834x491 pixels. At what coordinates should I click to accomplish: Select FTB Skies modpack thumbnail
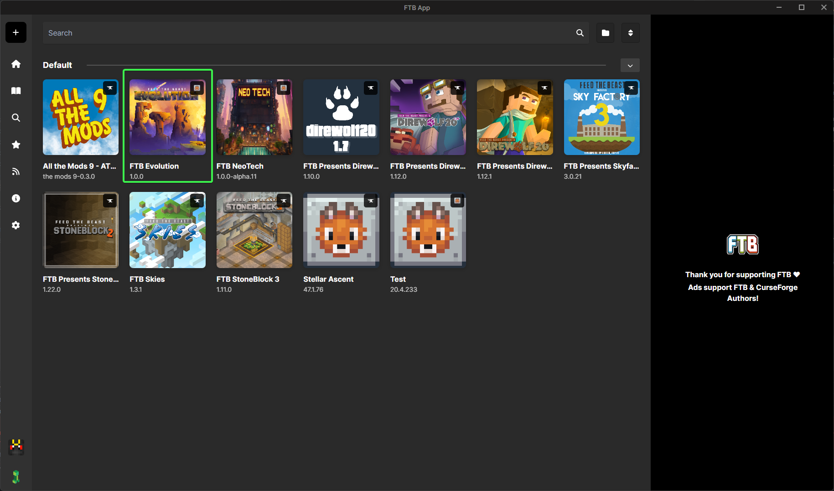[x=167, y=230]
